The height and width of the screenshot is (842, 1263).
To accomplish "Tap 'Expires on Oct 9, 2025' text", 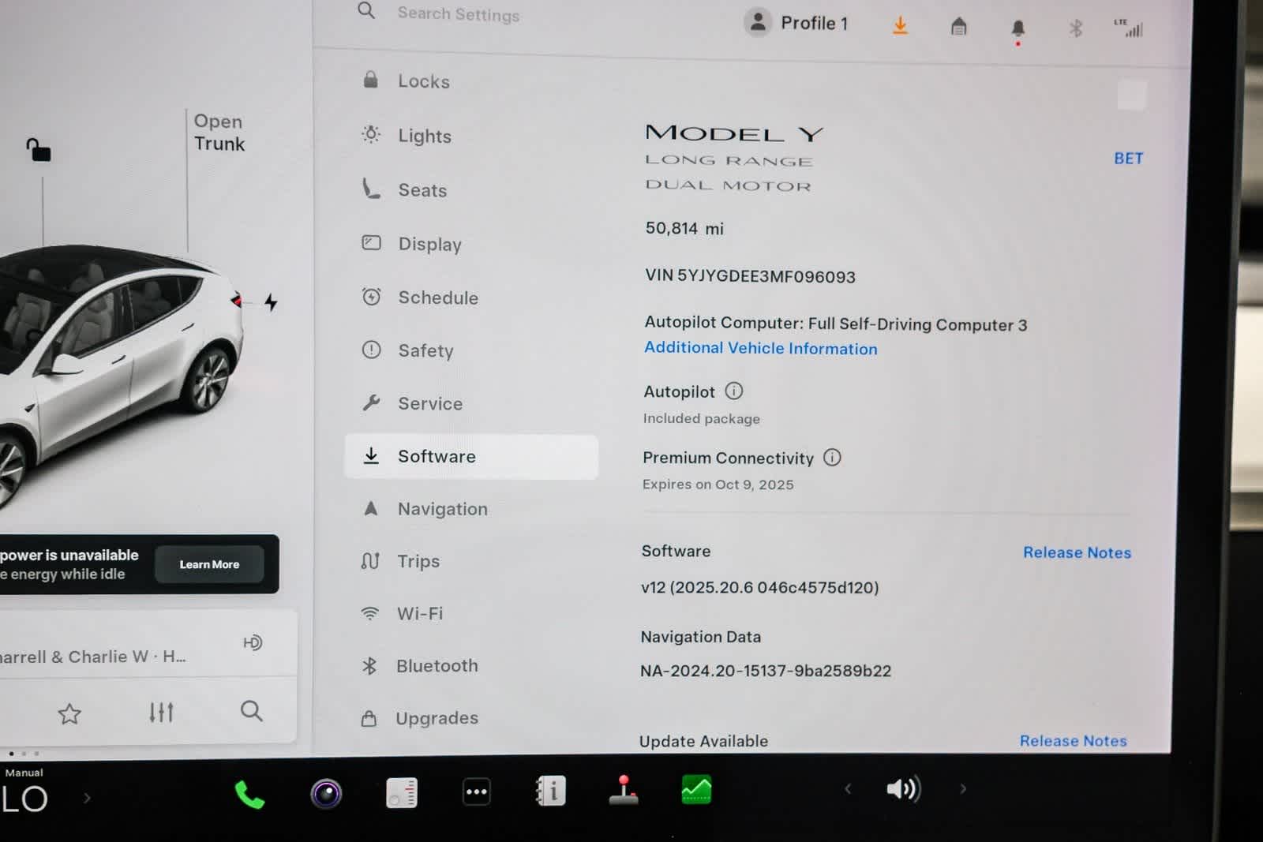I will (718, 485).
